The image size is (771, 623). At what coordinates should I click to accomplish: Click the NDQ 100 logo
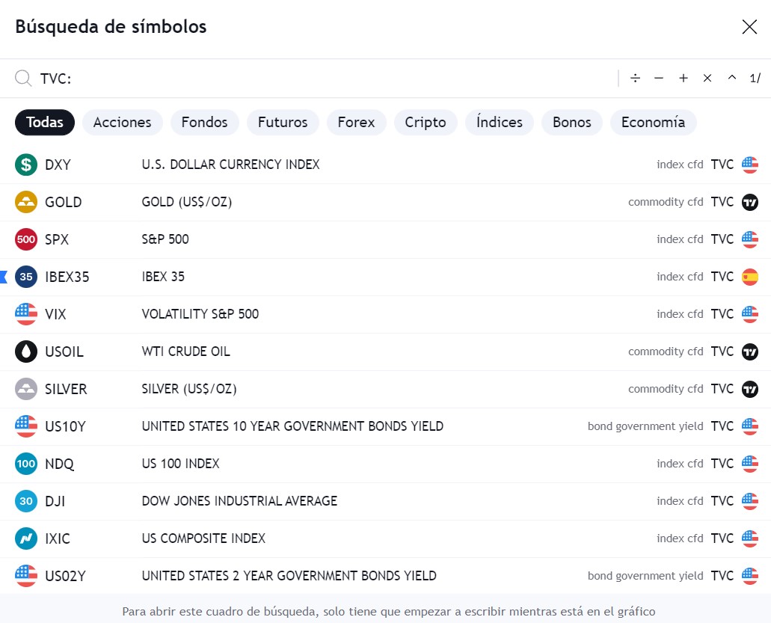click(26, 464)
